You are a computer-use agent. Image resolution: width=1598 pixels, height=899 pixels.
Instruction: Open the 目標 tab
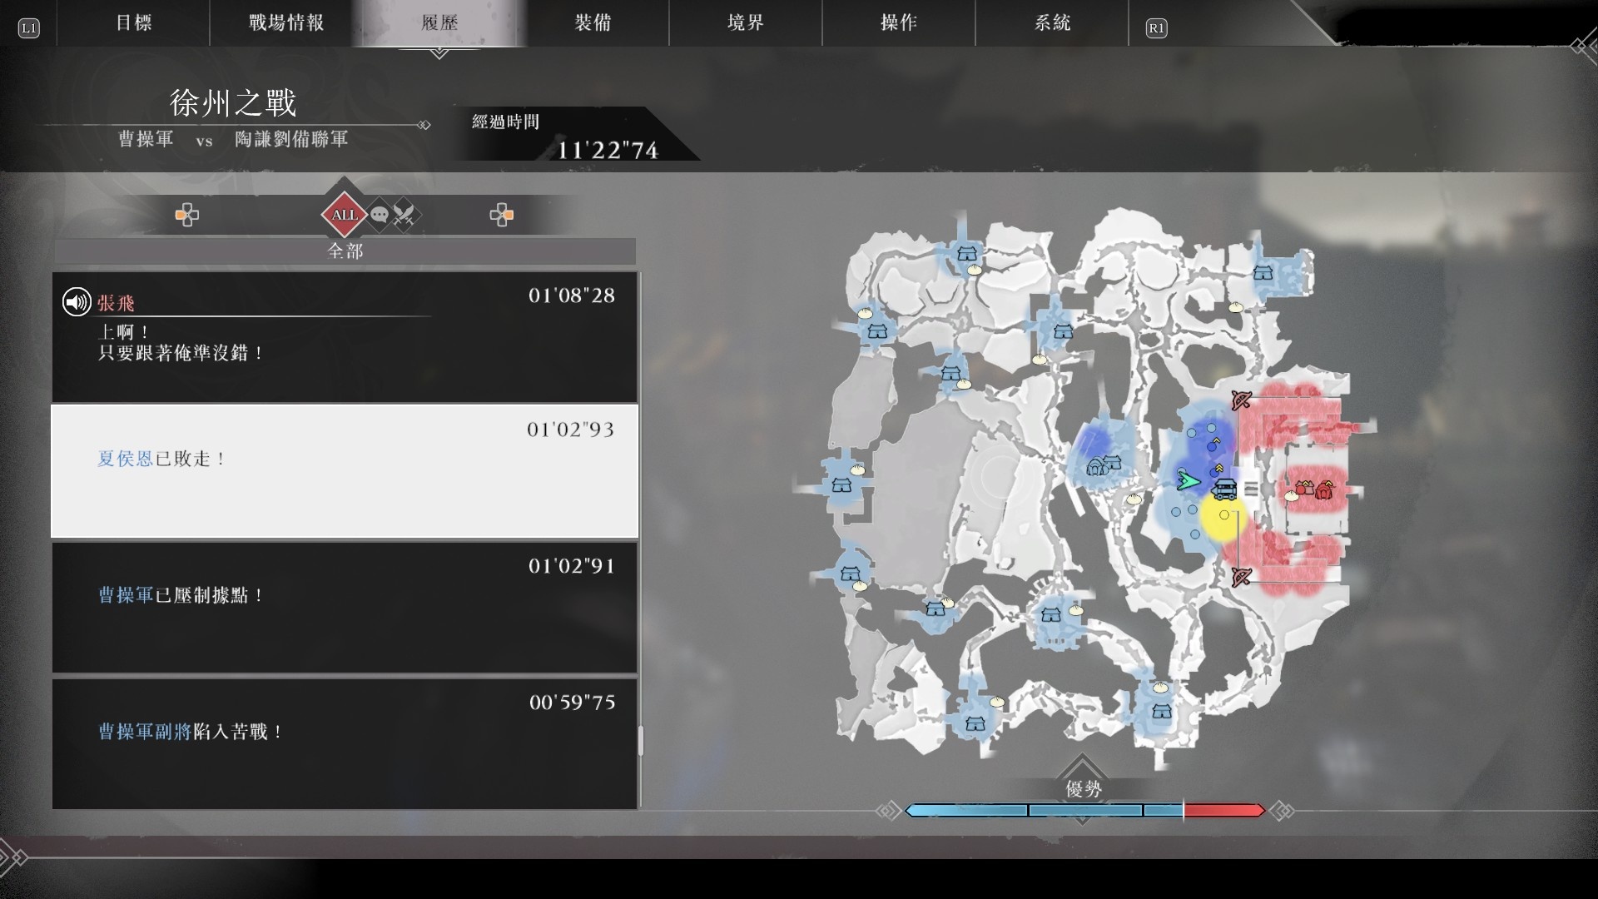[x=133, y=22]
